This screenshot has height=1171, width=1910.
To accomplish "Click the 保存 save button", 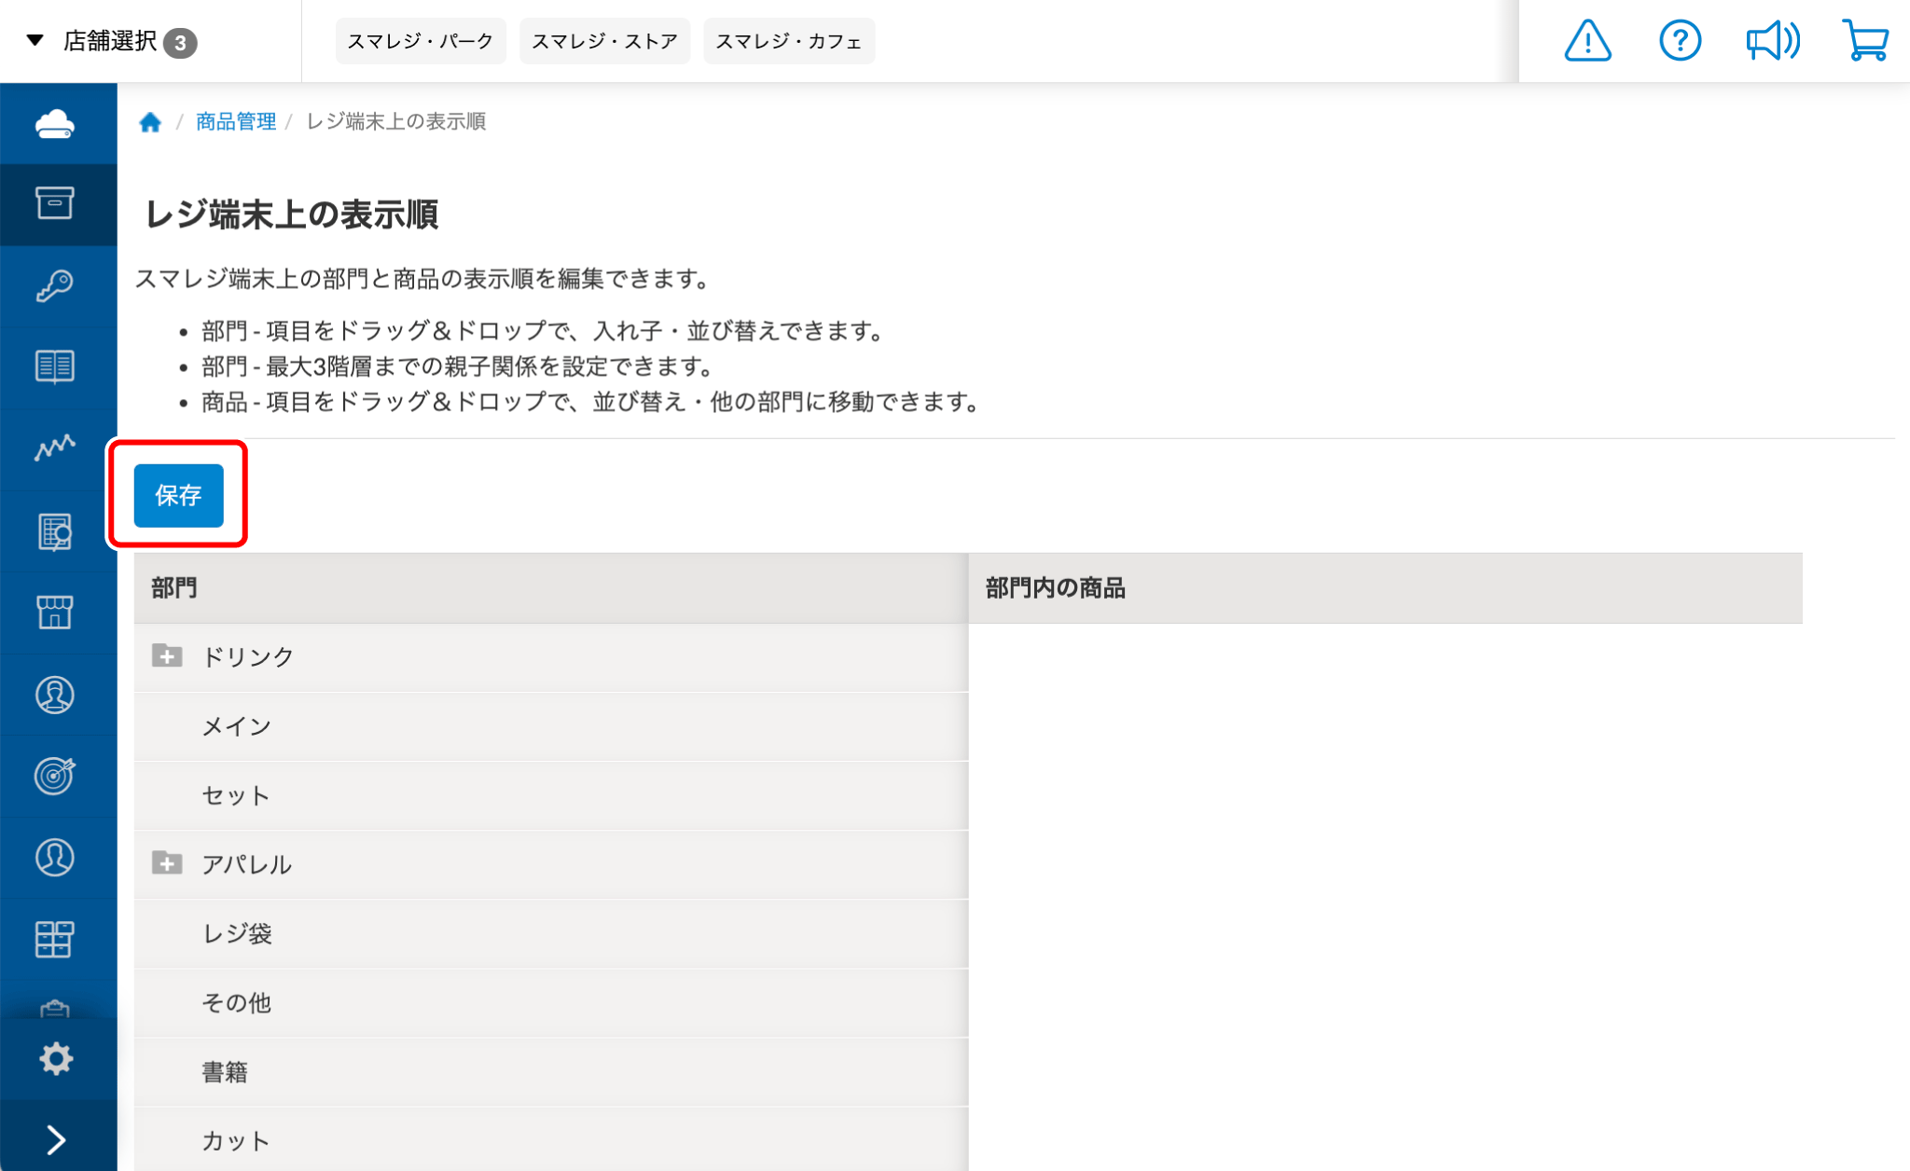I will [x=178, y=495].
